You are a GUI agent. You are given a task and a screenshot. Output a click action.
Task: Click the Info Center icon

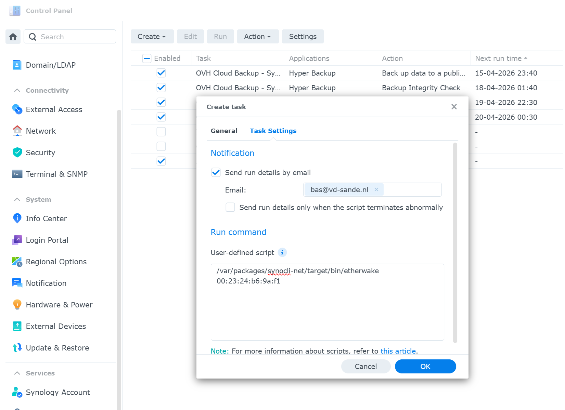(17, 219)
